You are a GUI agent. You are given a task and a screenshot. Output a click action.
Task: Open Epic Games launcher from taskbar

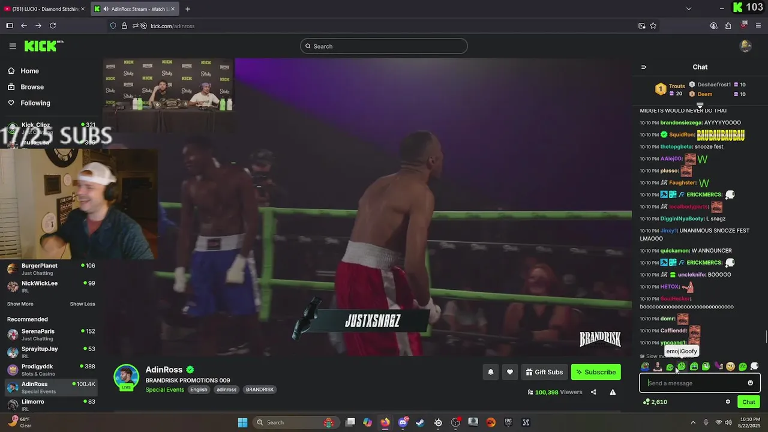pyautogui.click(x=508, y=422)
